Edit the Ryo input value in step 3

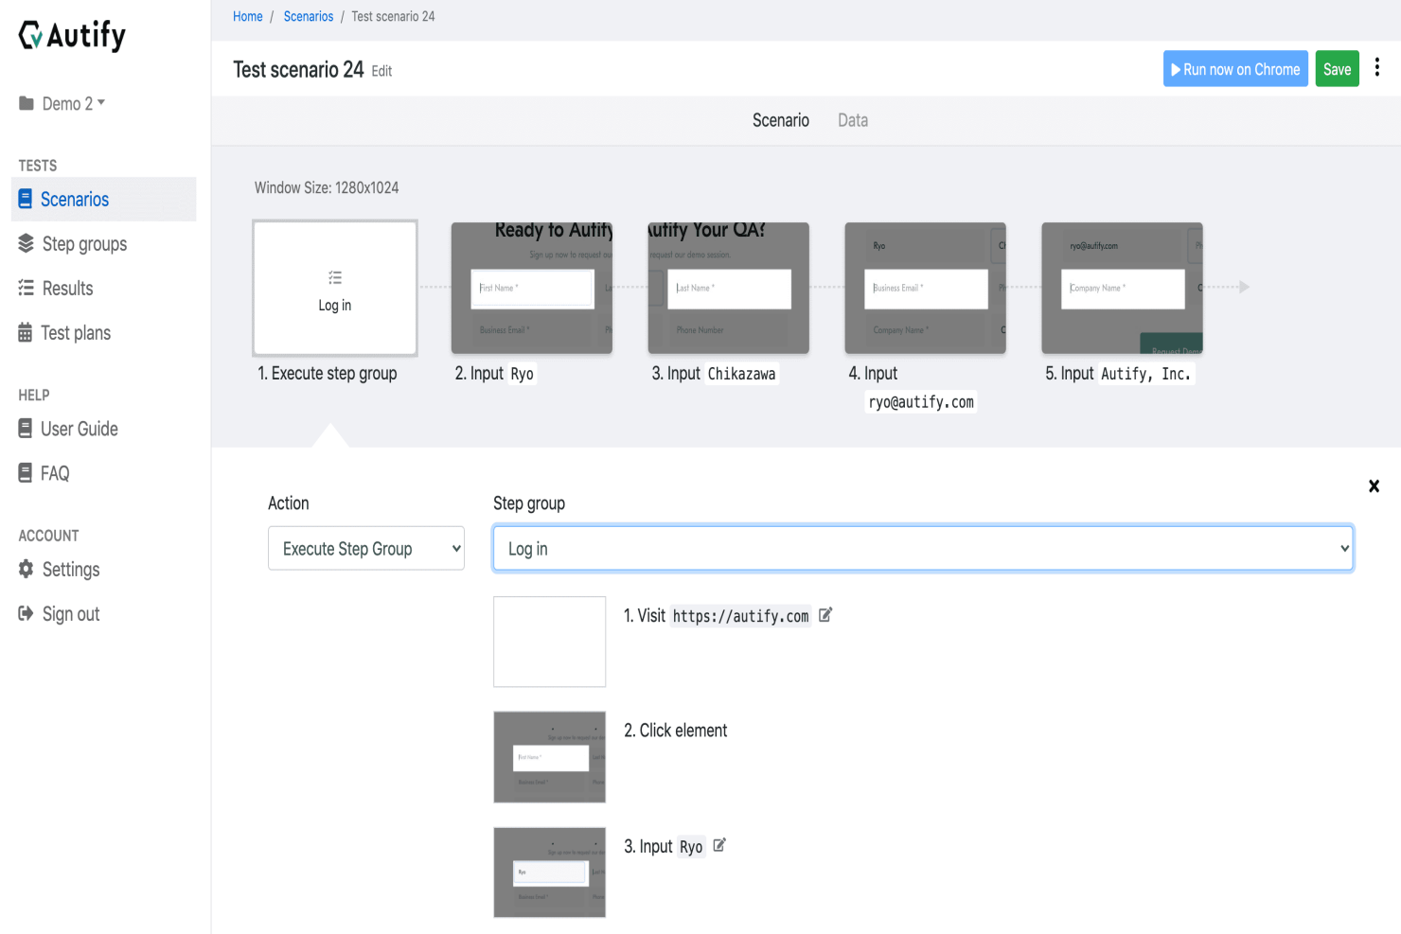[718, 845]
